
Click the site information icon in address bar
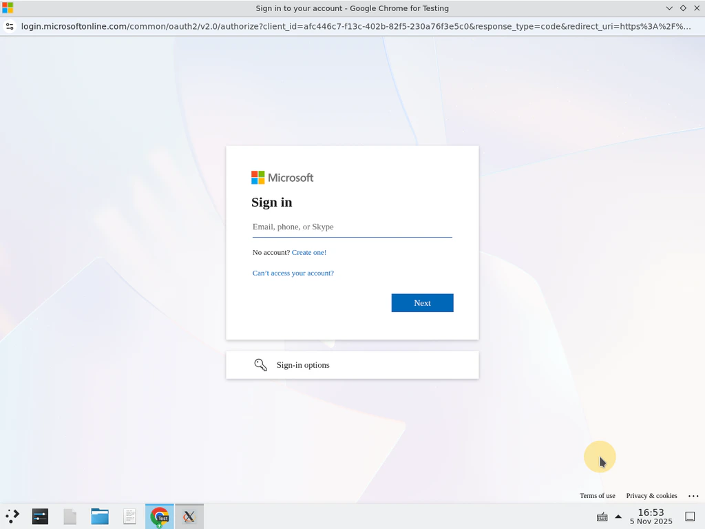pos(10,26)
